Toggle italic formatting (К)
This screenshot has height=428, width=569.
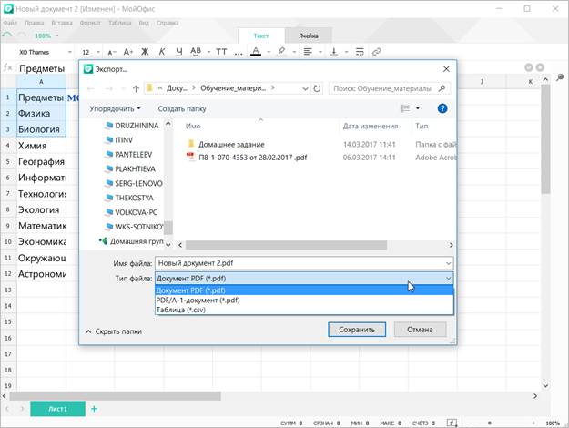point(163,52)
